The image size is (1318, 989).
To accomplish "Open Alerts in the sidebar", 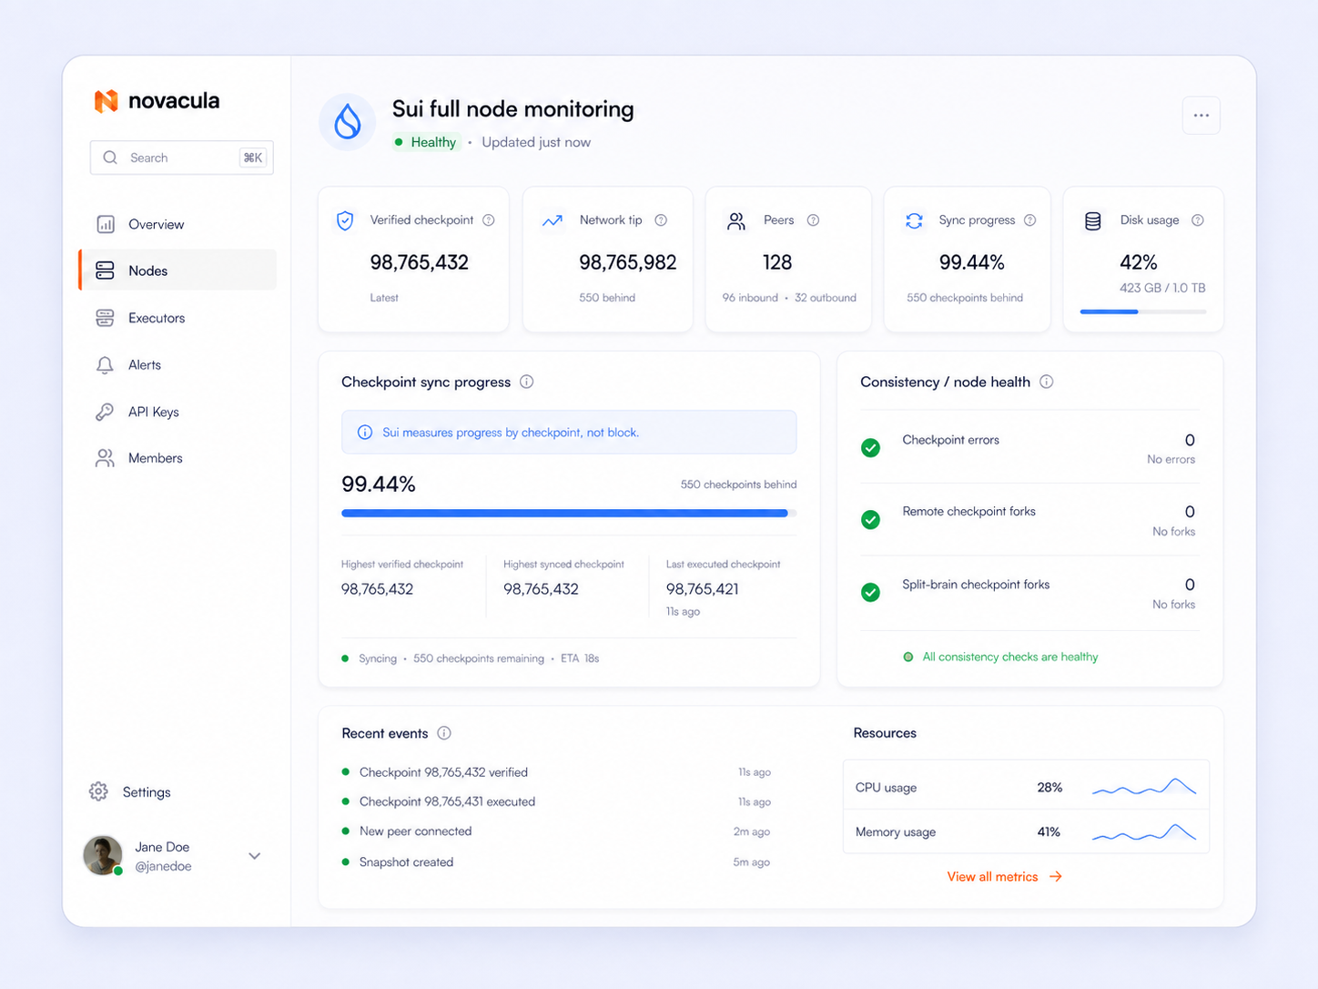I will [177, 364].
